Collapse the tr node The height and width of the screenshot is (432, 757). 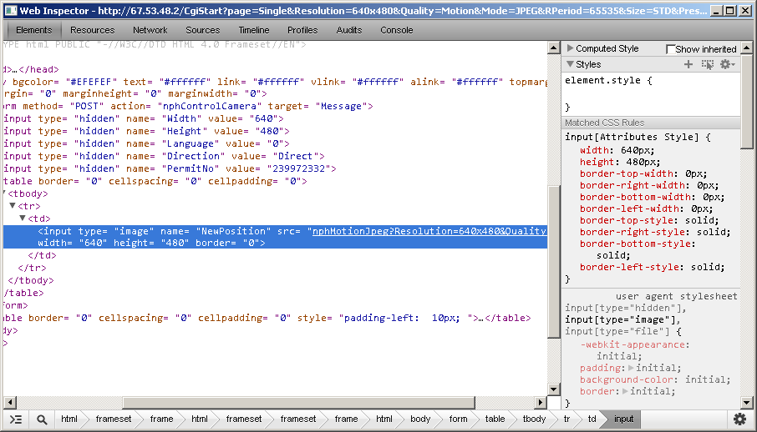pyautogui.click(x=13, y=206)
